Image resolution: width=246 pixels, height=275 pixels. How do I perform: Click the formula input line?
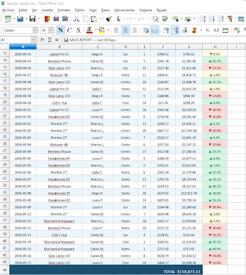coord(154,40)
